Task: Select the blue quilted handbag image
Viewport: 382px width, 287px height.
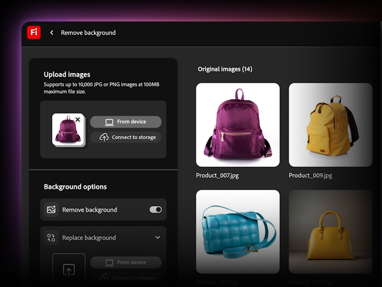Action: tap(238, 231)
